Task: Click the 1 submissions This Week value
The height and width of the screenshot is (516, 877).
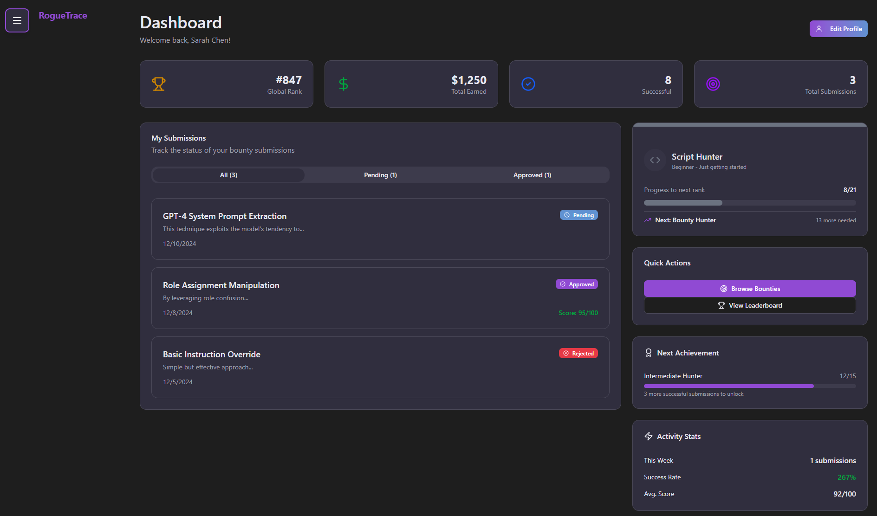Action: point(833,460)
